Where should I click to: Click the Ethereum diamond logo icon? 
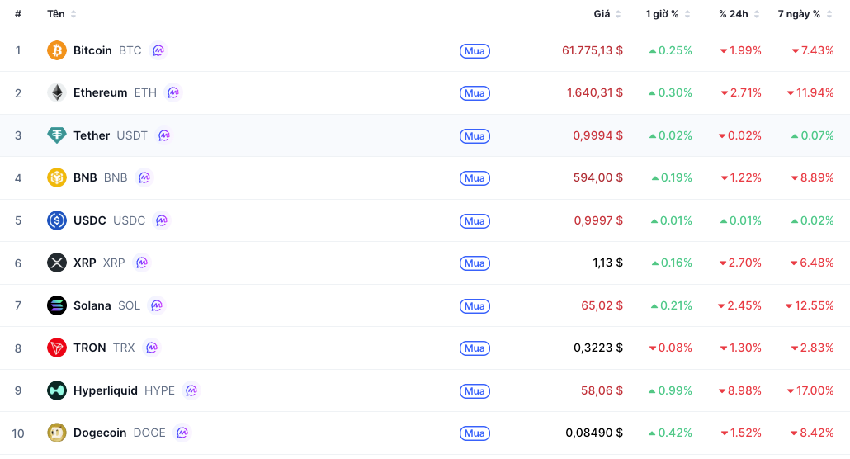pyautogui.click(x=57, y=92)
